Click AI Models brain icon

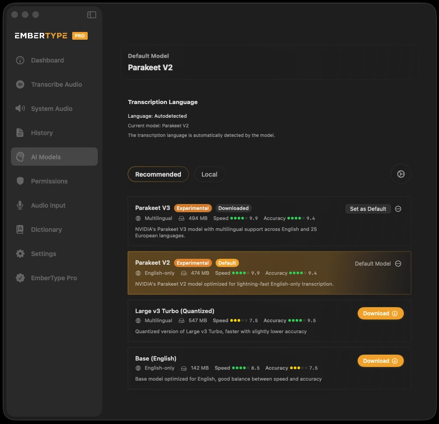tap(20, 157)
